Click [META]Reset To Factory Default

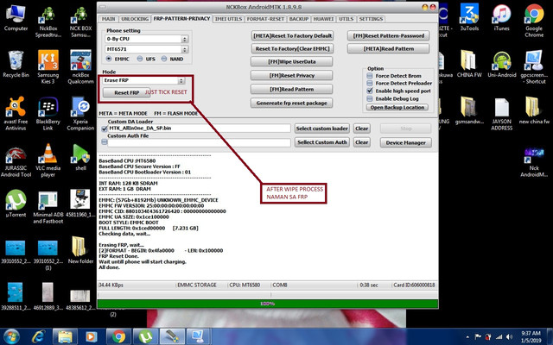tap(292, 35)
